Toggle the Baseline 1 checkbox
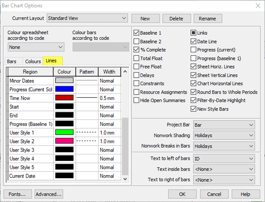This screenshot has height=202, width=265. coord(136,33)
